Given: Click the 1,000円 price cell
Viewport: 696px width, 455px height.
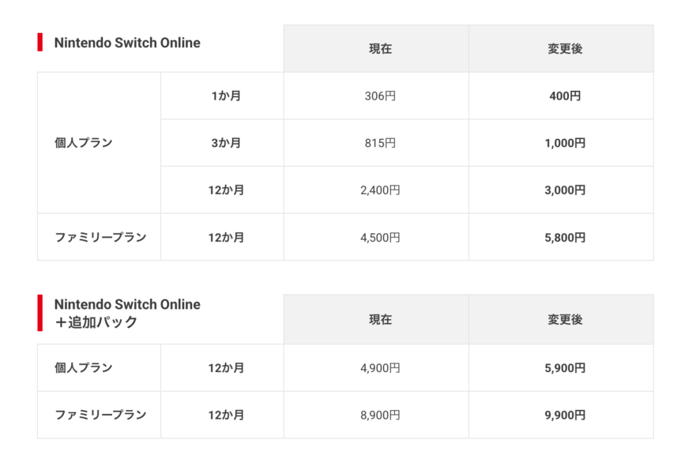Looking at the screenshot, I should point(565,143).
